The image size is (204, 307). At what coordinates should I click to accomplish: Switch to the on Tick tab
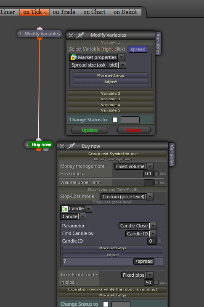34,12
